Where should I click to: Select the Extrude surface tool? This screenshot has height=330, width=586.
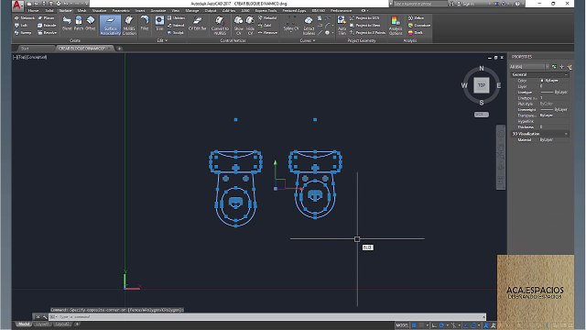point(47,25)
